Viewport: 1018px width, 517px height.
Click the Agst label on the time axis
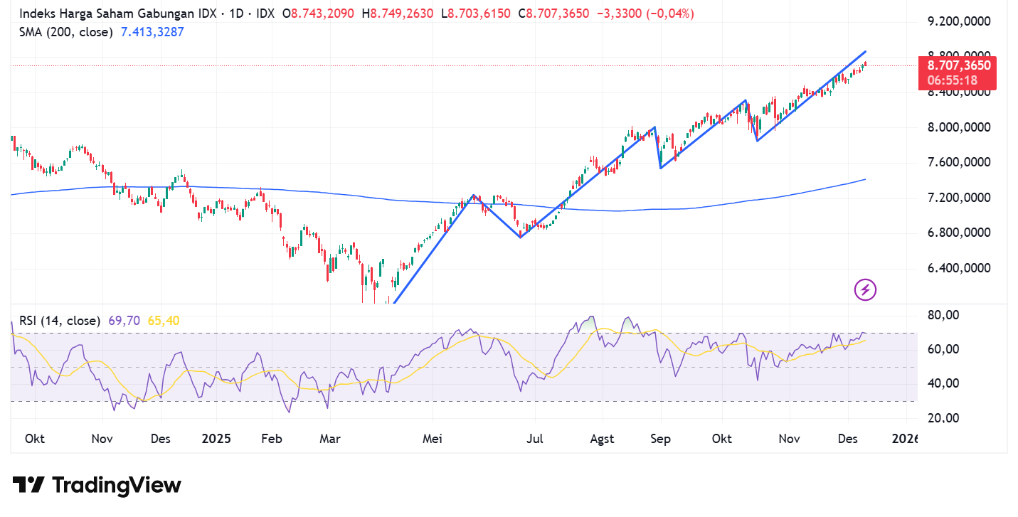coord(602,439)
